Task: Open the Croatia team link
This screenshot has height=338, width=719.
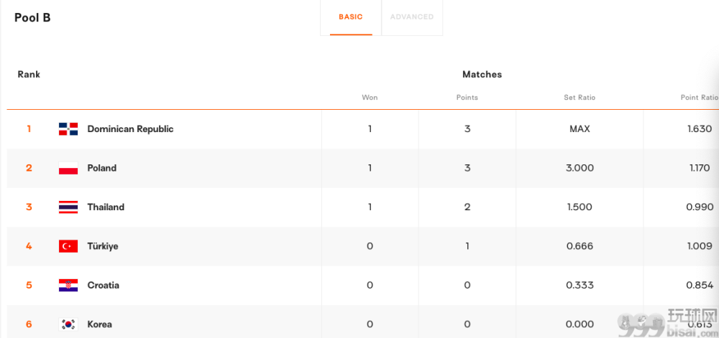Action: click(x=103, y=286)
